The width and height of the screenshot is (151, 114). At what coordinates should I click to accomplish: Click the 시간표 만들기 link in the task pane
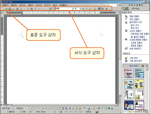[136, 43]
